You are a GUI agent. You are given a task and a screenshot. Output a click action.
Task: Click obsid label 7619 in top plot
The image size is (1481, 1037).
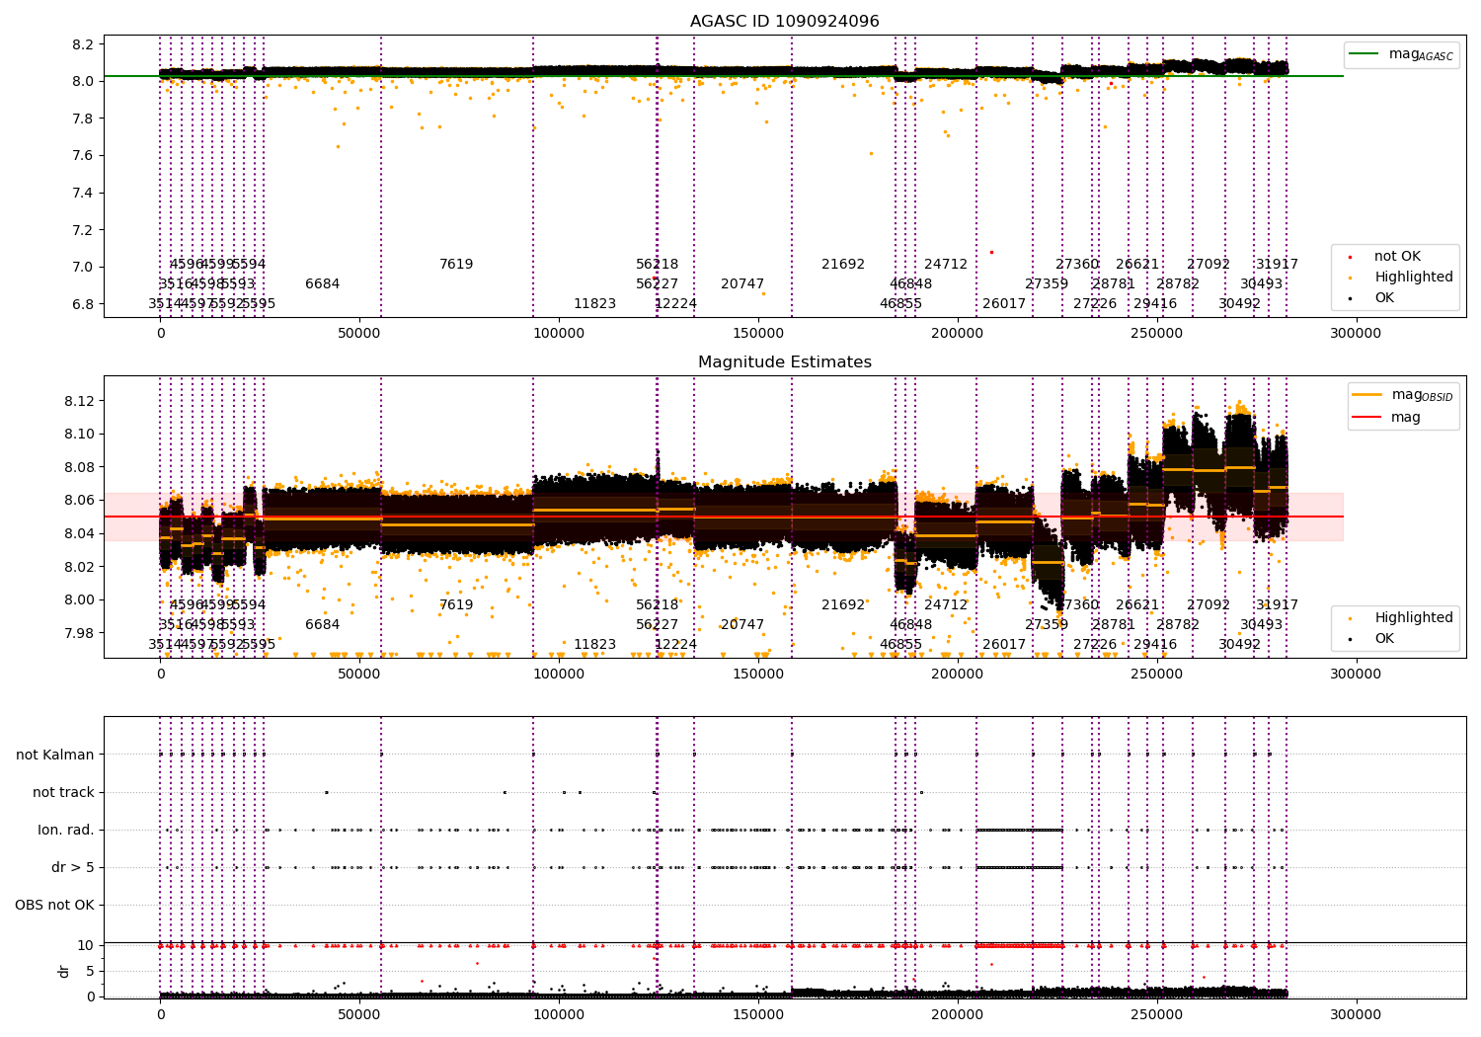pyautogui.click(x=456, y=265)
